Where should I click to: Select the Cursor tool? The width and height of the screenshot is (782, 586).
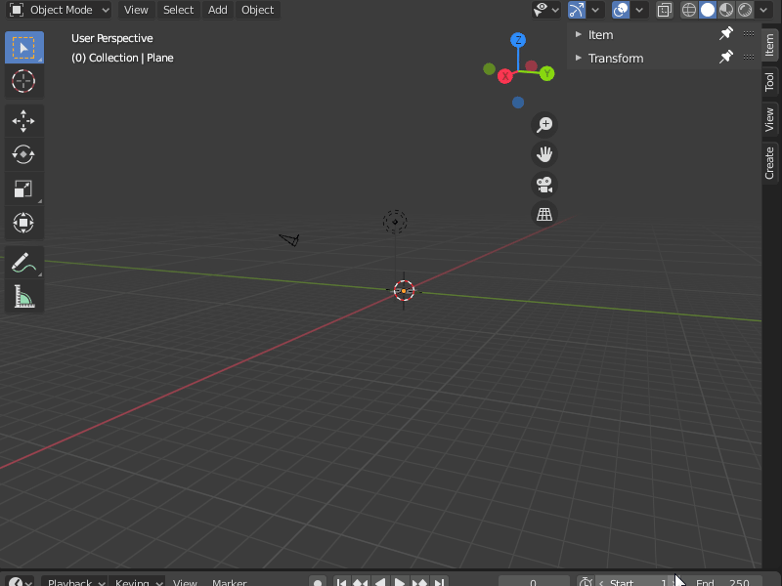pyautogui.click(x=23, y=82)
